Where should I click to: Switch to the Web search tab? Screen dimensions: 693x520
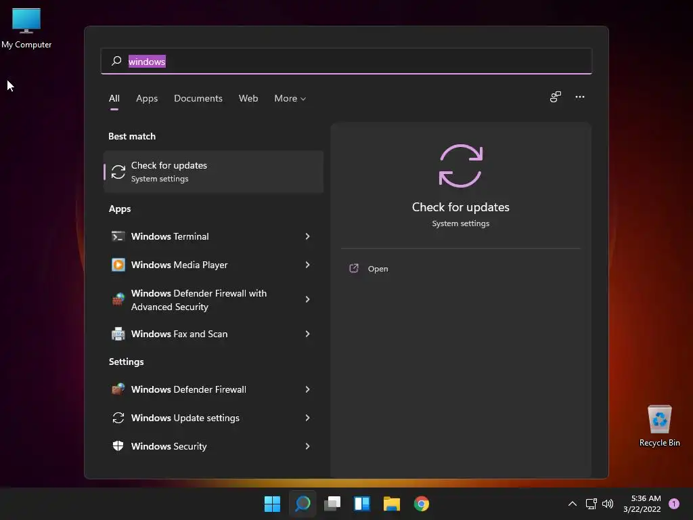point(248,99)
